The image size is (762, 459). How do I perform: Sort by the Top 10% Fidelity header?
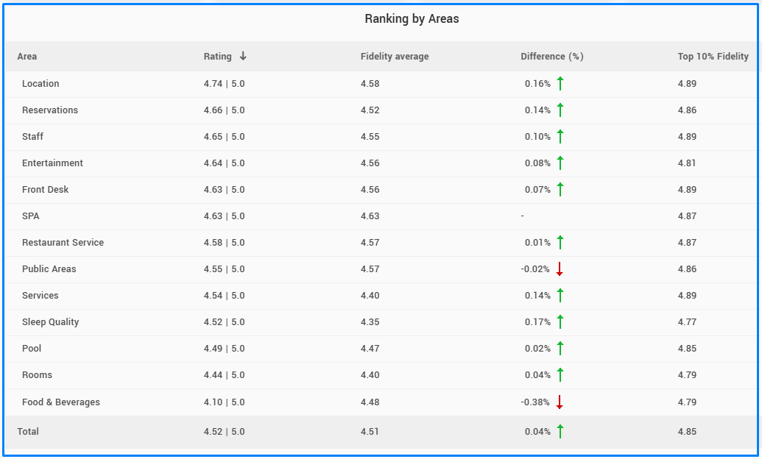(713, 57)
